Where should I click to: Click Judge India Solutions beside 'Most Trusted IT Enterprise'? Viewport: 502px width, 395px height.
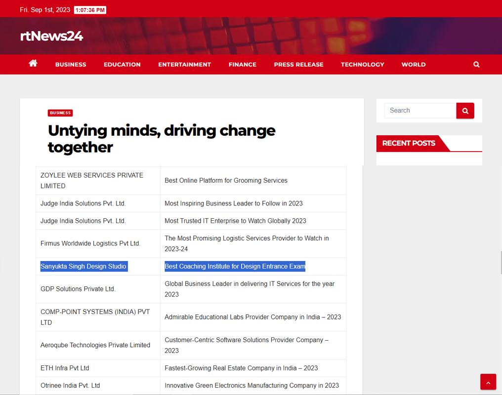tap(98, 221)
